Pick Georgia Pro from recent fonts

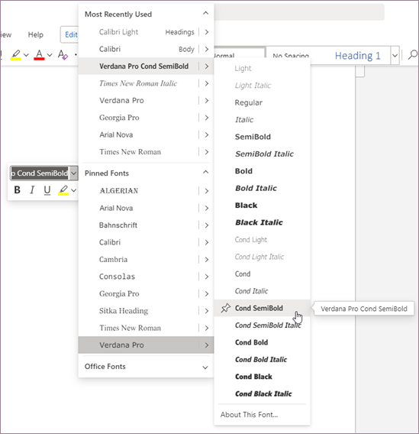point(138,118)
